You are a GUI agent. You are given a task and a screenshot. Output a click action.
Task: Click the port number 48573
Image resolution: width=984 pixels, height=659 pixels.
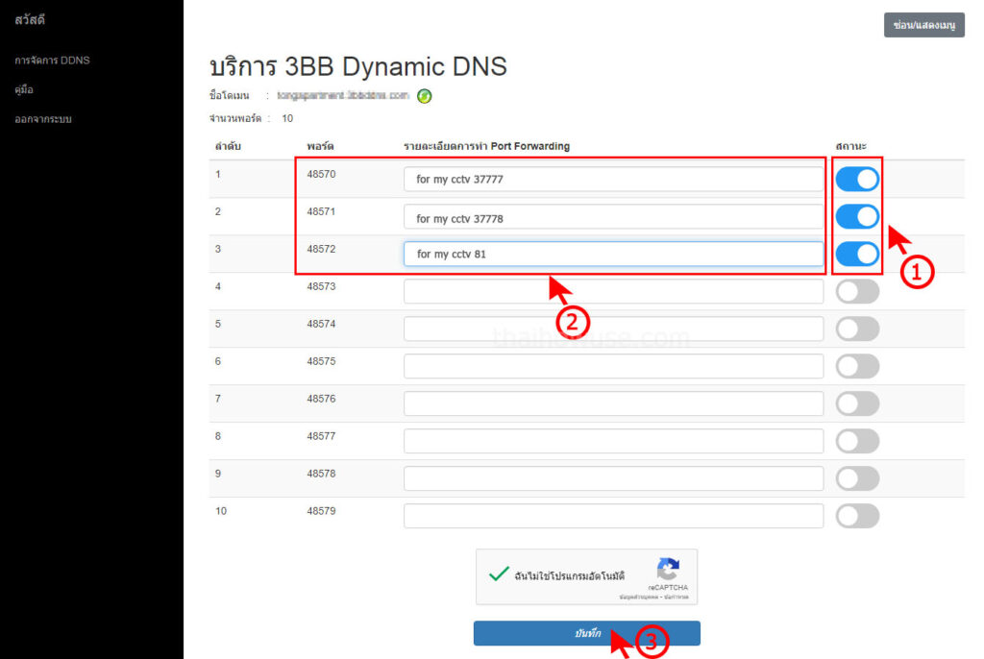(321, 287)
